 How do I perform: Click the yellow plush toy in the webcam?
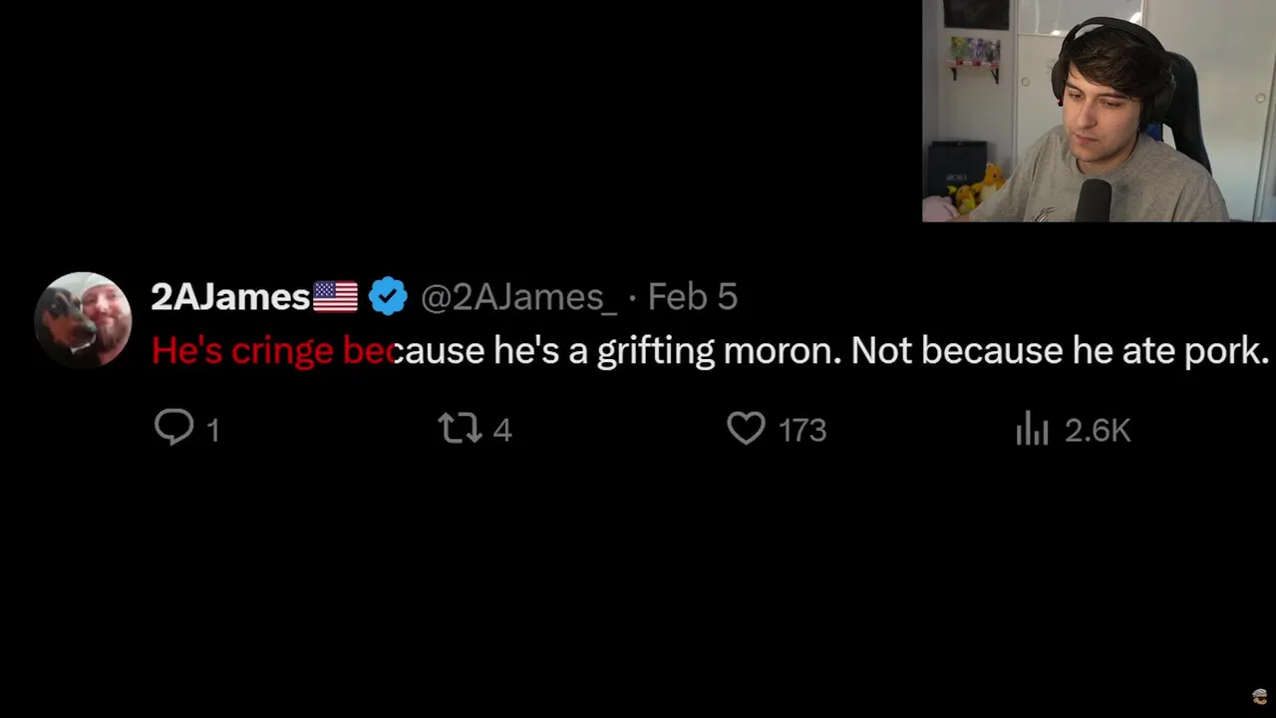pyautogui.click(x=988, y=185)
